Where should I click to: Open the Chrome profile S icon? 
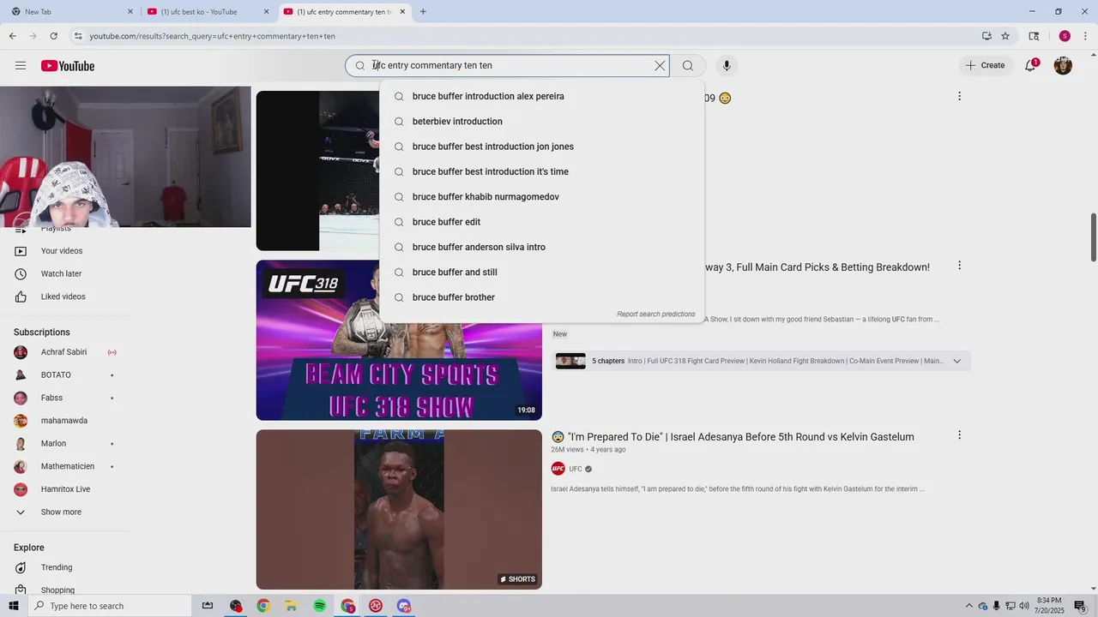pyautogui.click(x=1065, y=36)
